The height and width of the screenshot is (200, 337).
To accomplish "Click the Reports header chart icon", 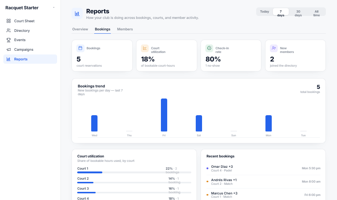I will pyautogui.click(x=77, y=14).
